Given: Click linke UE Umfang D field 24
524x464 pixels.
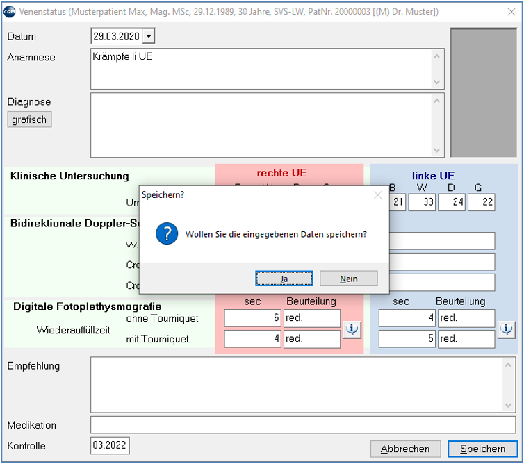Looking at the screenshot, I should point(451,202).
